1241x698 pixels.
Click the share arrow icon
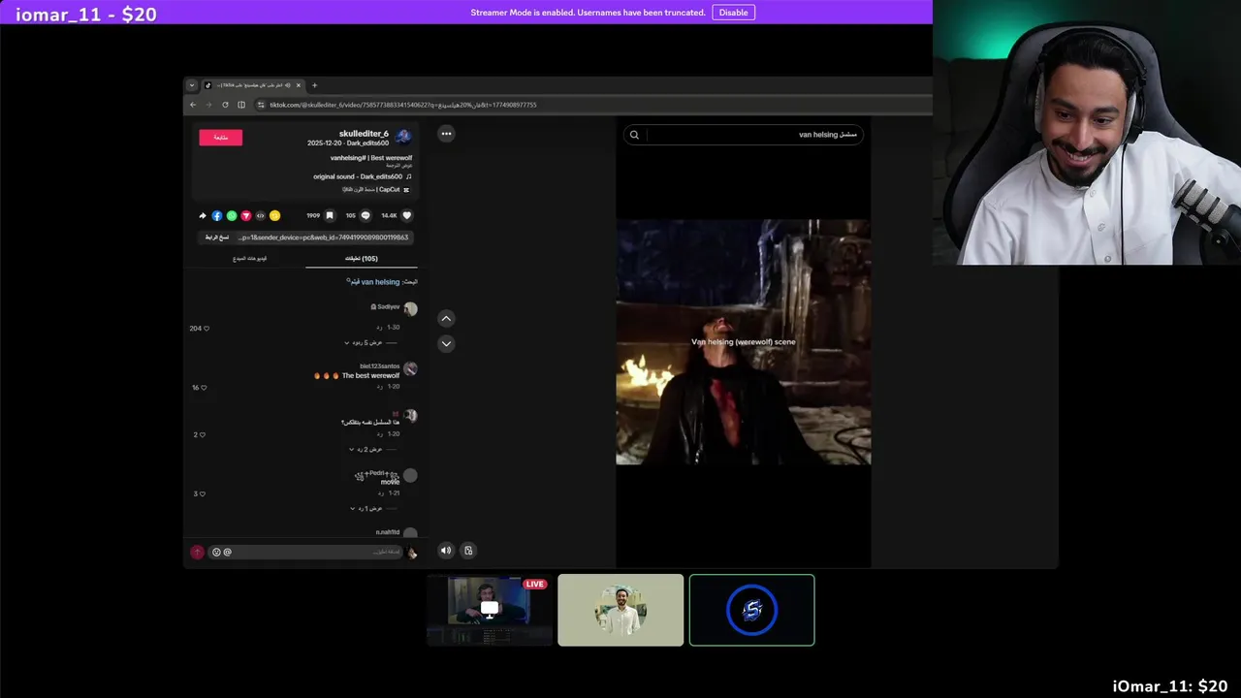click(x=203, y=215)
